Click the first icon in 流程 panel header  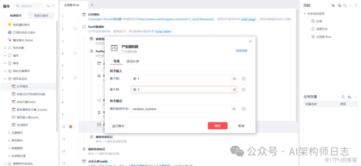333,6
